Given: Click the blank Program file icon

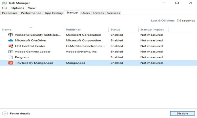Looking at the screenshot, I should click(x=11, y=57).
